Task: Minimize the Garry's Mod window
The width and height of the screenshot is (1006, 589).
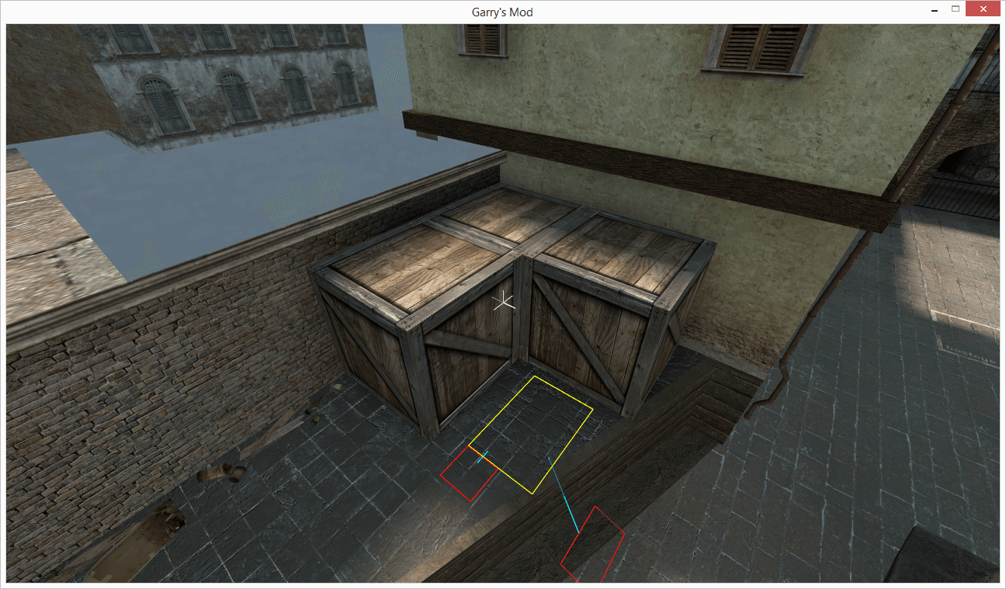Action: click(x=935, y=10)
